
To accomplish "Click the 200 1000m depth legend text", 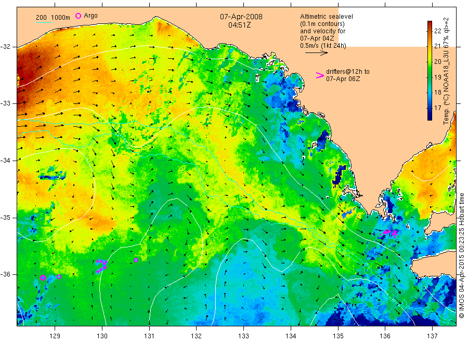I will (x=53, y=18).
